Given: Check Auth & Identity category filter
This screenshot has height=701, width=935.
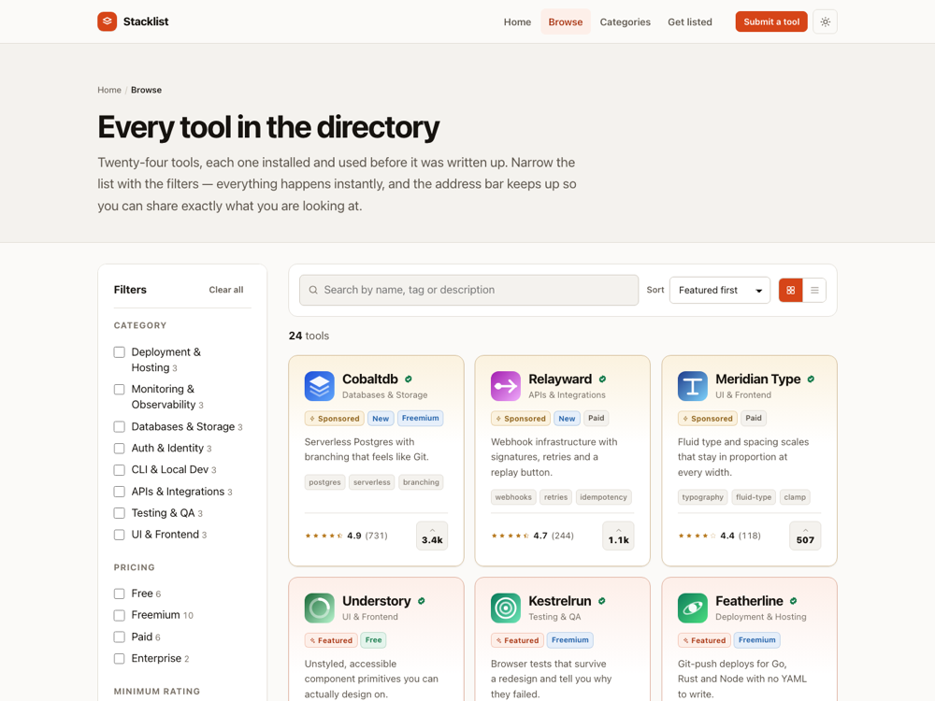Looking at the screenshot, I should click(x=120, y=449).
